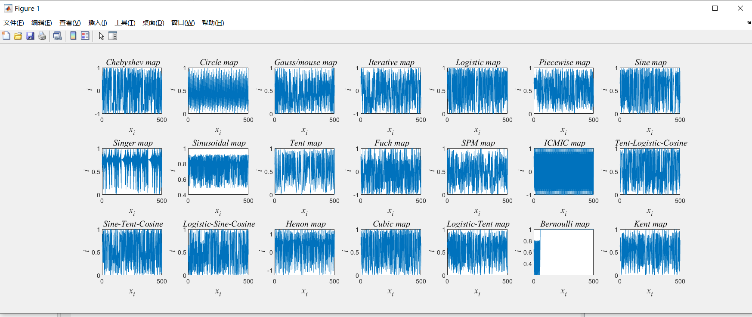Save the figure using the floppy disk icon
This screenshot has height=317, width=752.
[30, 36]
